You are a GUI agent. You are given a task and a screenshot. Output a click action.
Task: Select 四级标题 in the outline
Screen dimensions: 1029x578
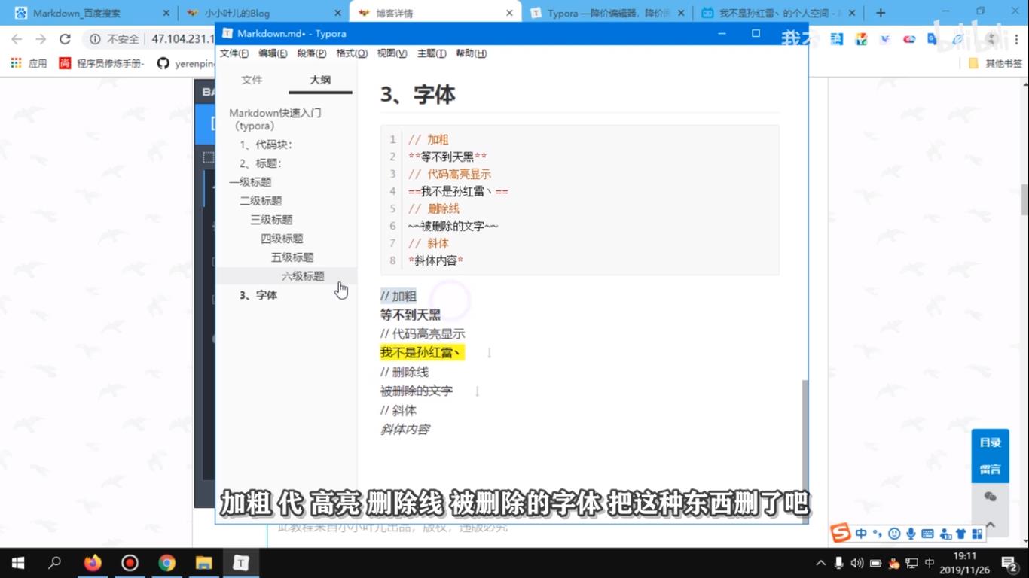pyautogui.click(x=282, y=239)
